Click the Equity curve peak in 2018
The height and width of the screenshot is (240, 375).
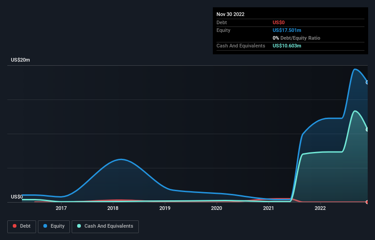tap(121, 159)
